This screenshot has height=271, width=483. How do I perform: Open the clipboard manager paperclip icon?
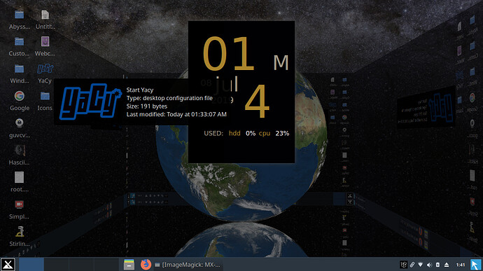[412, 265]
